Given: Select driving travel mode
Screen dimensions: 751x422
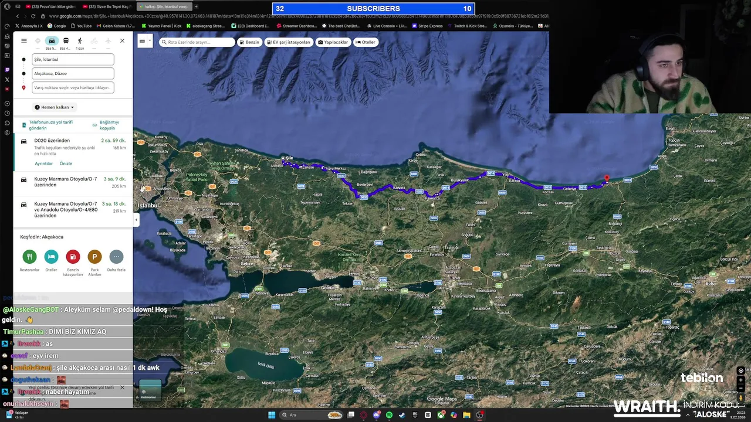Looking at the screenshot, I should point(52,41).
